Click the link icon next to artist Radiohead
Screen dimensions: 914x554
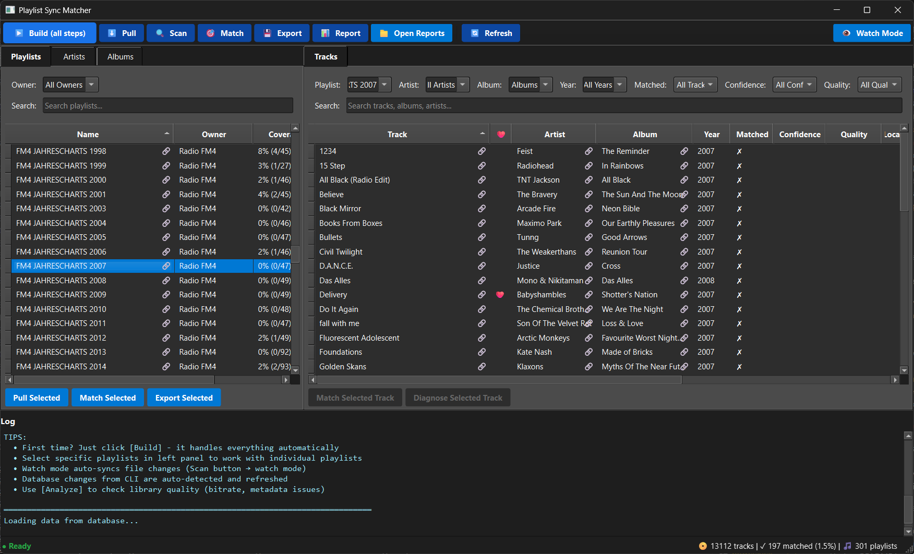[x=588, y=166]
